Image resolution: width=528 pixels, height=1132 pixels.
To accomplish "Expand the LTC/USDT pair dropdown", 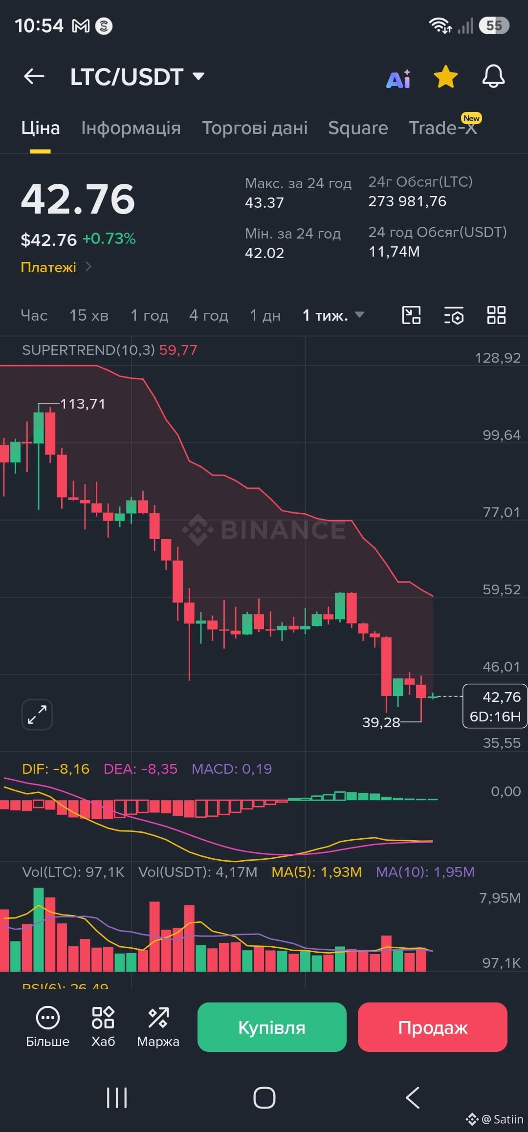I will [198, 76].
